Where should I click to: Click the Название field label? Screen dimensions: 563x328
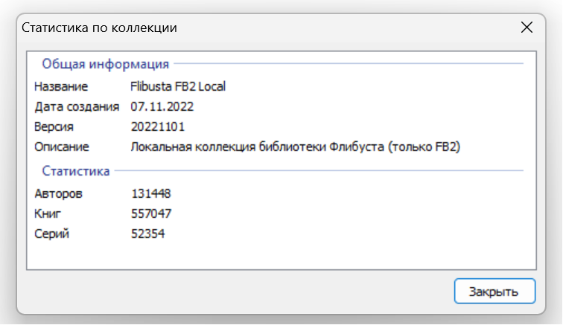pos(61,86)
